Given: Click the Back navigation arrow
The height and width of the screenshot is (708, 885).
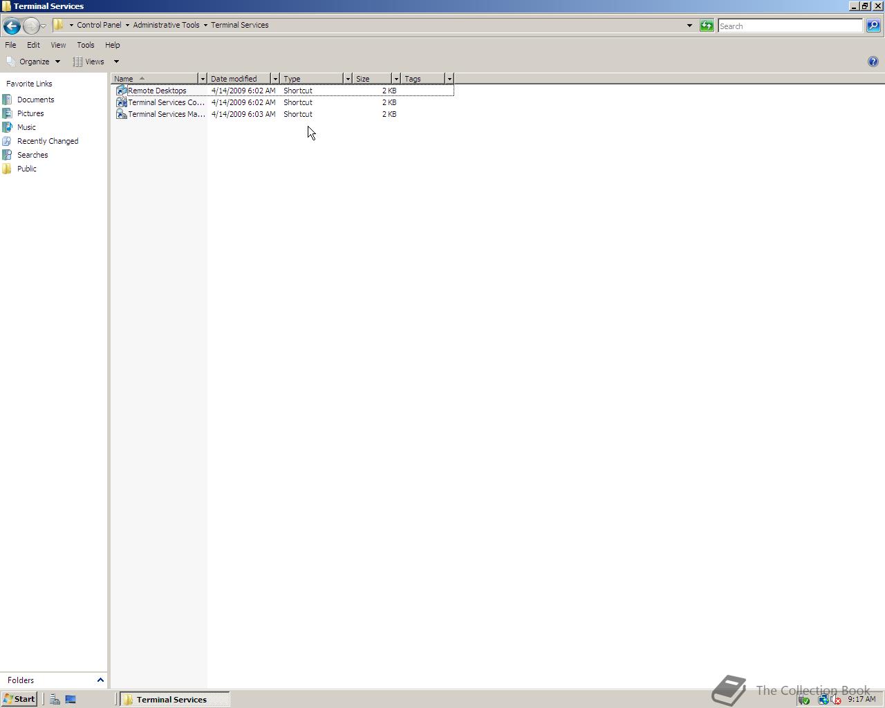Looking at the screenshot, I should (11, 26).
